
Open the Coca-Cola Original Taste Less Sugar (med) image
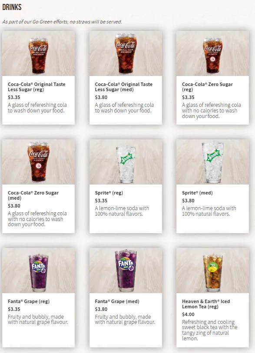pyautogui.click(x=126, y=53)
